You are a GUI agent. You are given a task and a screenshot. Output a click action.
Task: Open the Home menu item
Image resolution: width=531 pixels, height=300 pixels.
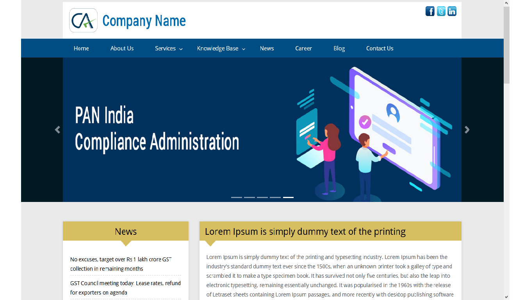[81, 48]
